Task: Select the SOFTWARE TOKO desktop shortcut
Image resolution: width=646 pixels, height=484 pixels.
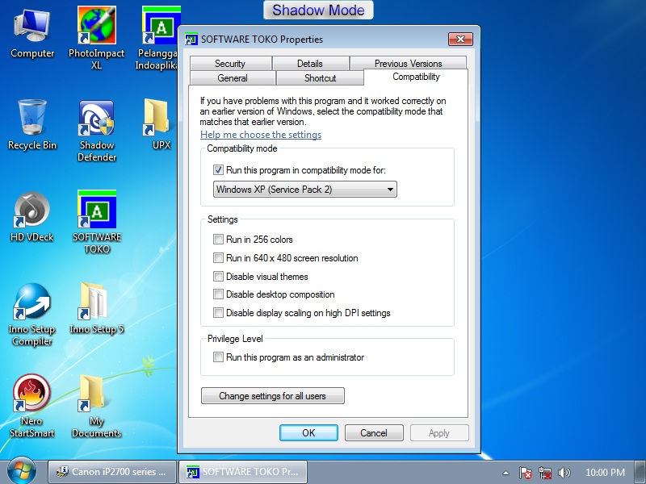Action: pos(97,223)
